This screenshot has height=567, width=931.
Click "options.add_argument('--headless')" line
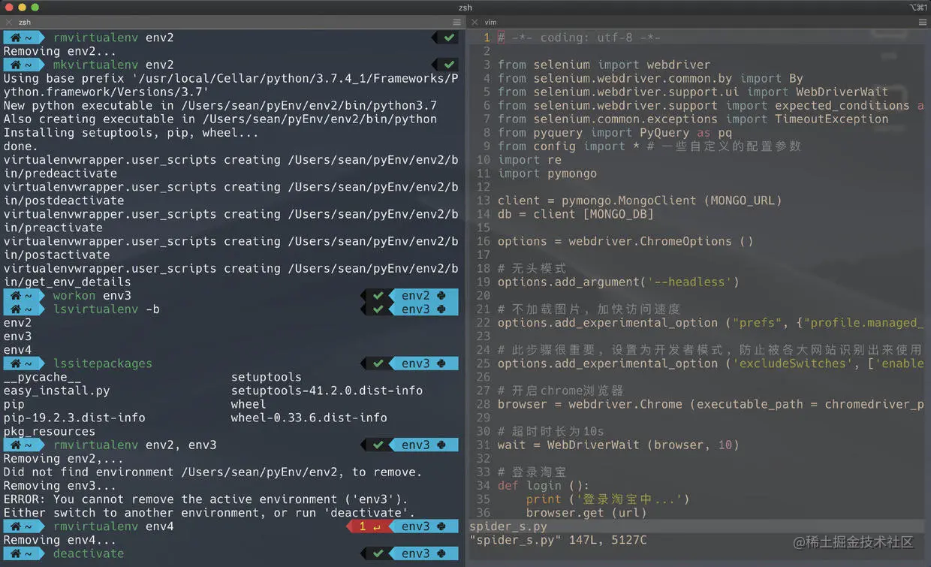(x=619, y=282)
